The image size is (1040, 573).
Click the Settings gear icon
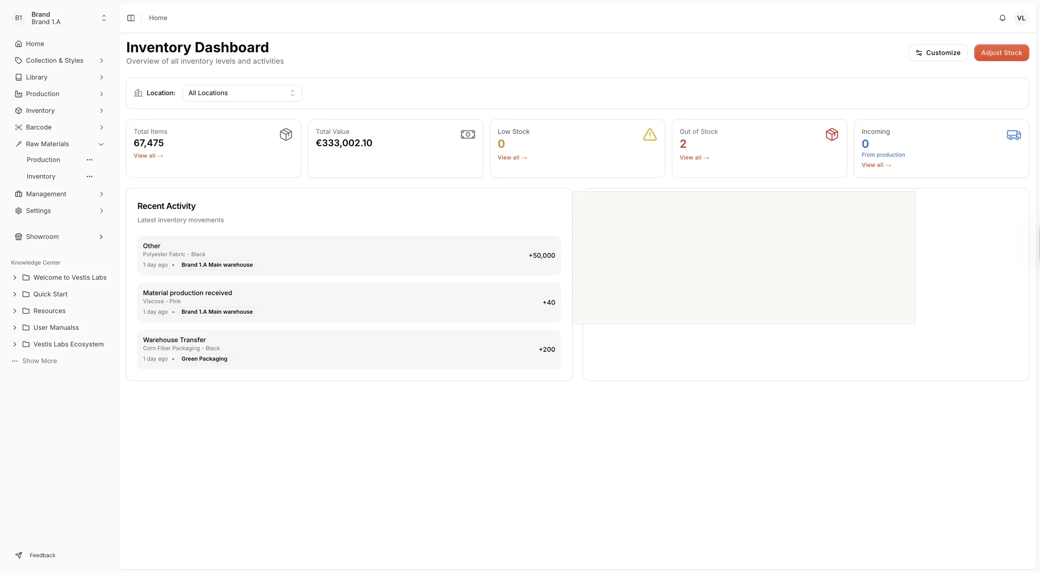pos(18,211)
